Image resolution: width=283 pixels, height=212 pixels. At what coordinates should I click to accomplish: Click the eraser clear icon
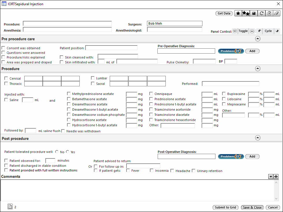click(x=277, y=13)
